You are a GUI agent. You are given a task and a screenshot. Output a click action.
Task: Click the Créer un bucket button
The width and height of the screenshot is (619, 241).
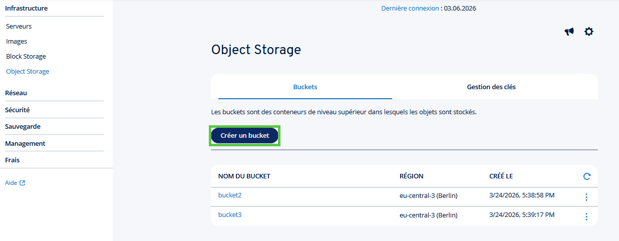click(245, 136)
